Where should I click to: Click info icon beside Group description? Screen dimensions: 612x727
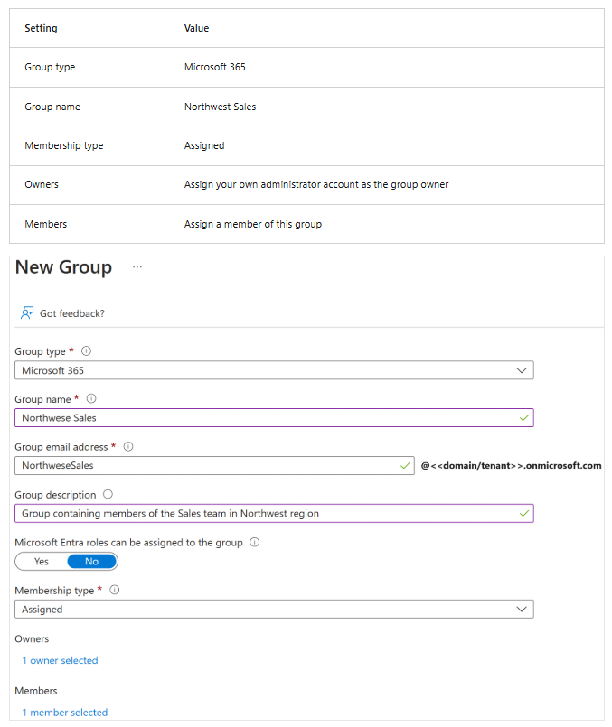tap(108, 495)
